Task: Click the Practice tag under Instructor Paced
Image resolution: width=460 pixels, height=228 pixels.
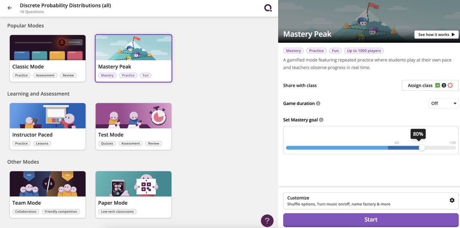Action: 21,144
